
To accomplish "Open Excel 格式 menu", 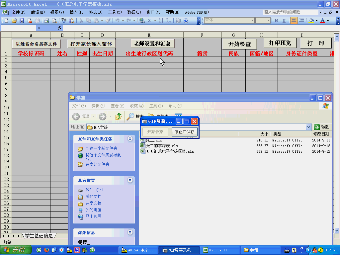I will (96, 12).
